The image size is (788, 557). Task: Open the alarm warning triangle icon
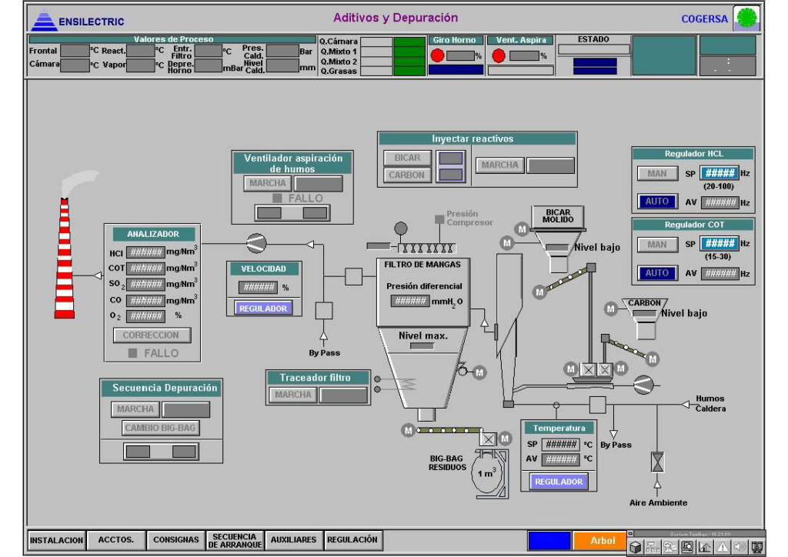tap(723, 547)
